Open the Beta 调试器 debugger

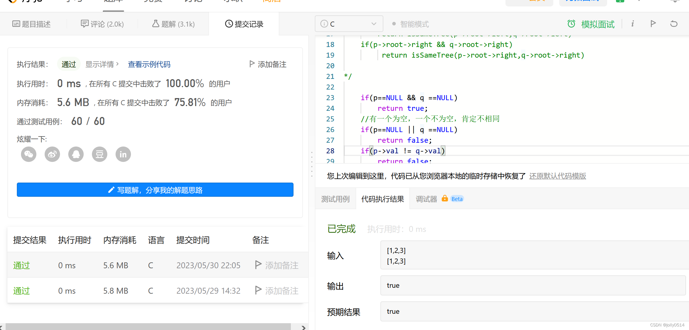point(427,199)
